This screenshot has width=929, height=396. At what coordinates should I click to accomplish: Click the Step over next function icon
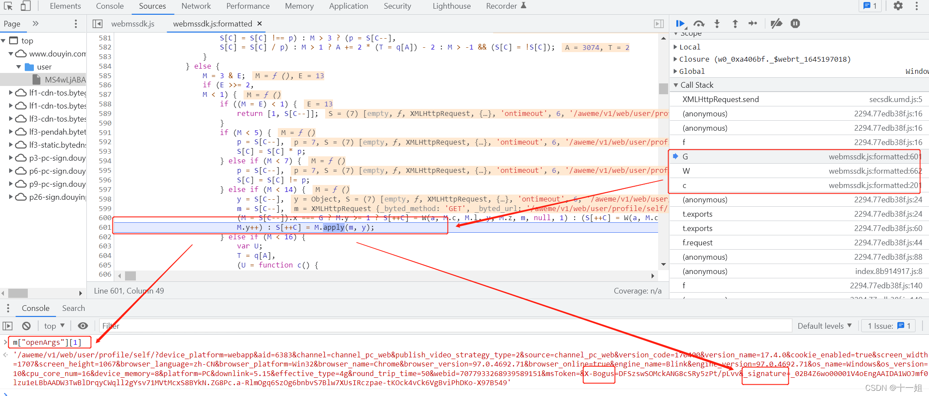pyautogui.click(x=698, y=23)
